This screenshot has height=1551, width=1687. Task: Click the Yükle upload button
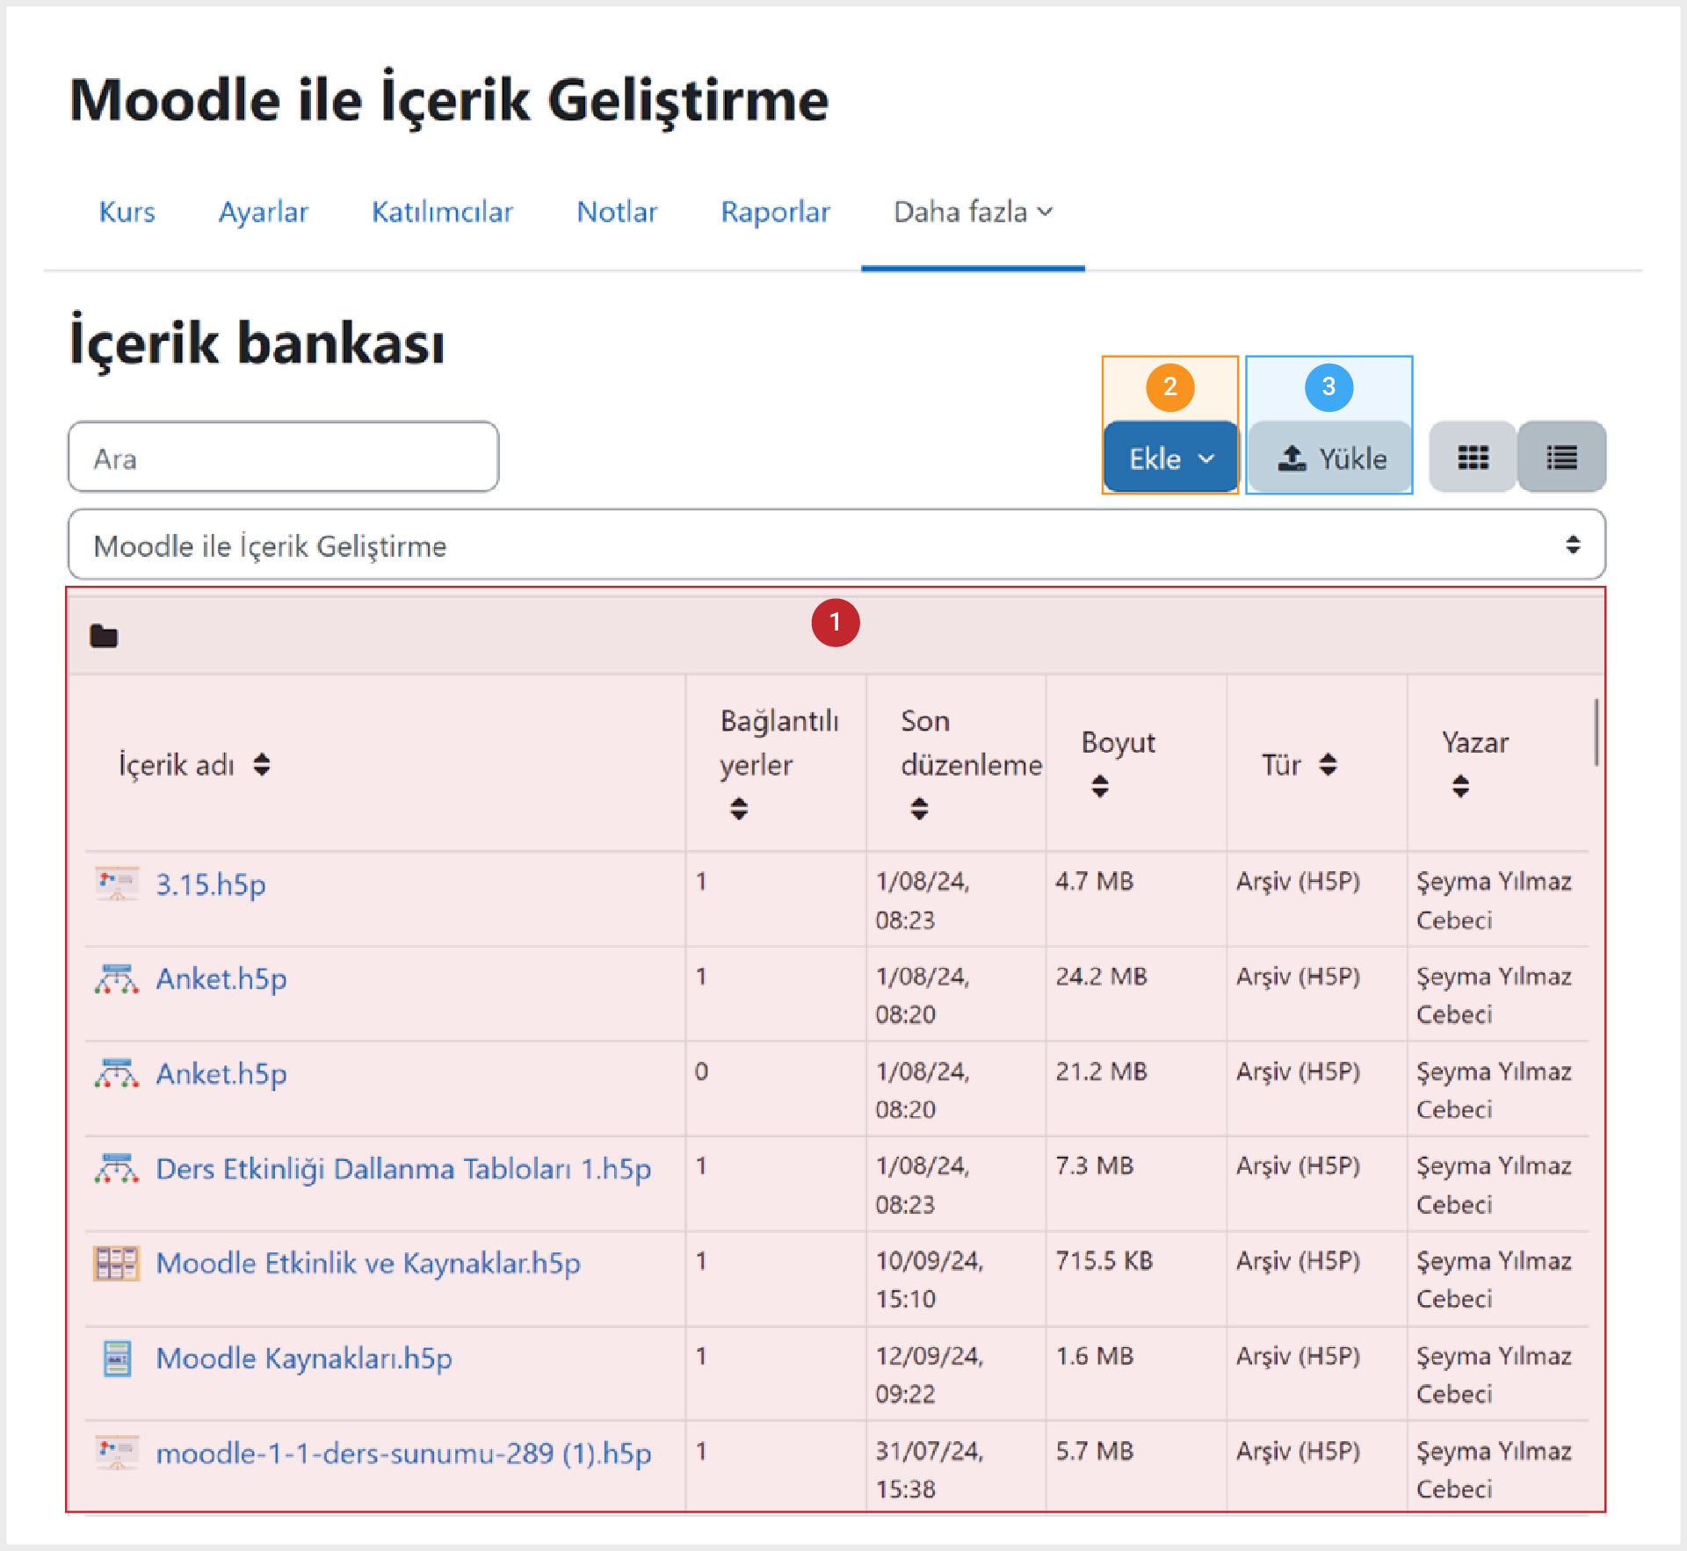click(x=1330, y=458)
